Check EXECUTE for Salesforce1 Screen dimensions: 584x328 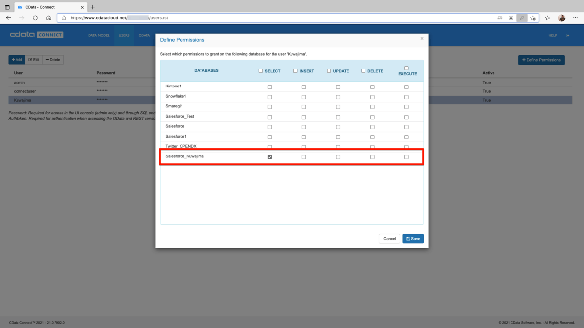(406, 137)
